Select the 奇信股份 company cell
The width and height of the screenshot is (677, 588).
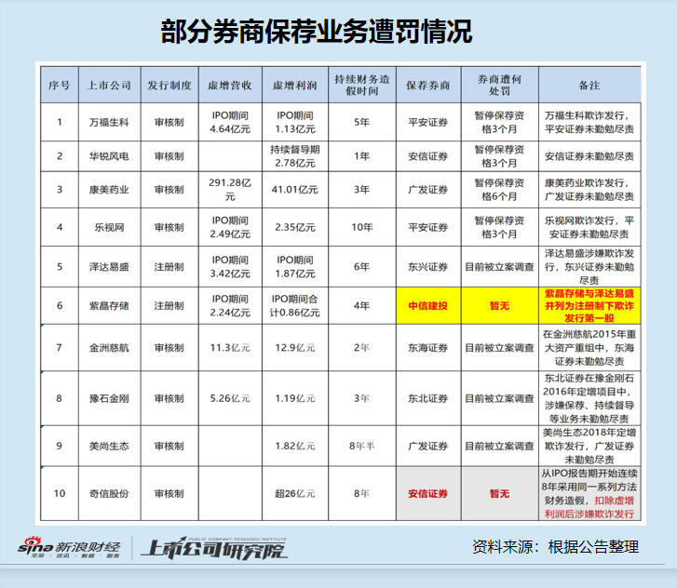coord(109,493)
